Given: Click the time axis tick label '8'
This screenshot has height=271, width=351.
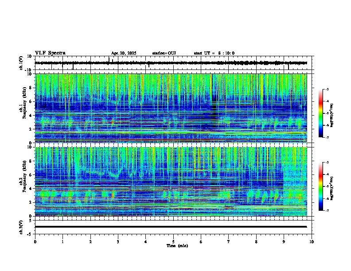Looking at the screenshot, I should pos(256,242).
